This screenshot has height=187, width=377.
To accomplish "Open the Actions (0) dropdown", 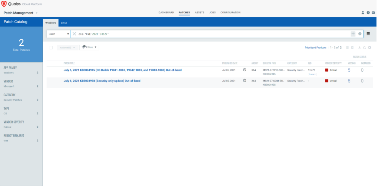I will point(68,47).
